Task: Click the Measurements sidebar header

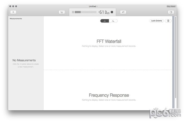Action: 16,18
